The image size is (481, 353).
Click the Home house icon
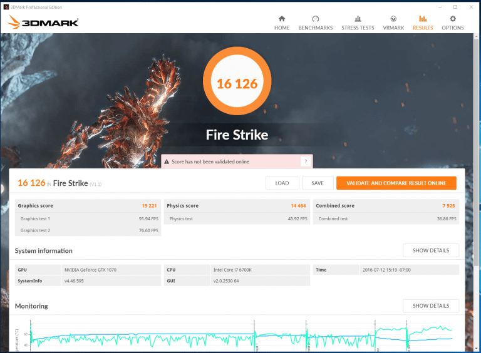[282, 19]
